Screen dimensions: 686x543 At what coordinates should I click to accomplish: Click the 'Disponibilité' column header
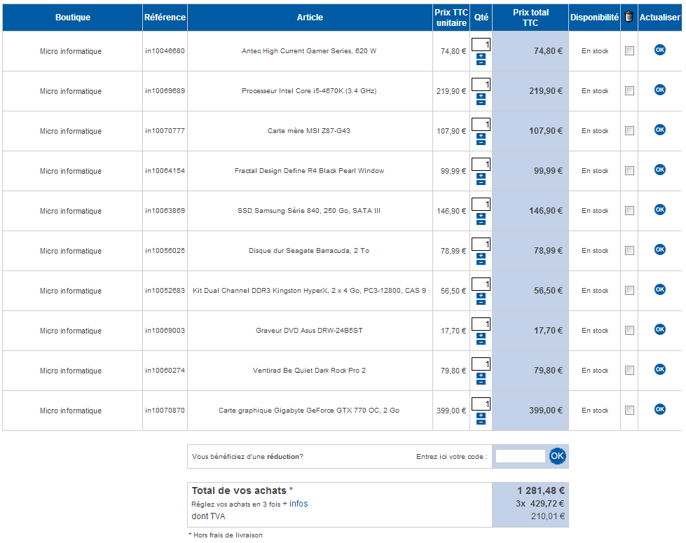click(x=594, y=18)
